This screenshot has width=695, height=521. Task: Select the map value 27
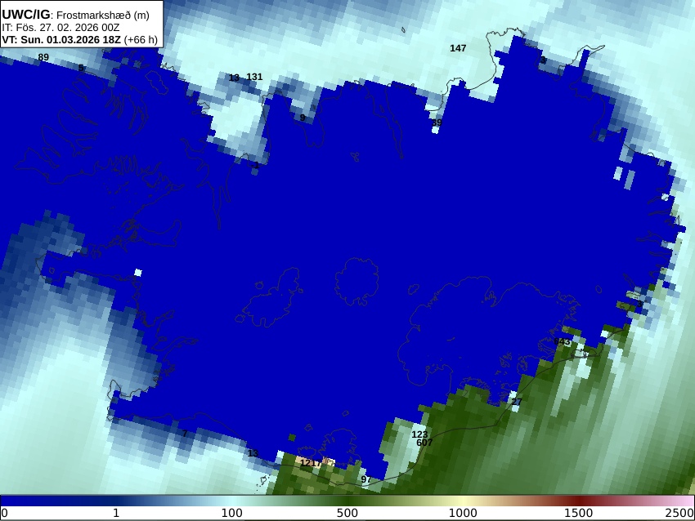click(517, 402)
